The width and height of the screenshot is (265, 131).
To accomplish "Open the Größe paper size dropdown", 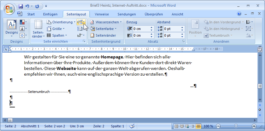I will 56,29.
